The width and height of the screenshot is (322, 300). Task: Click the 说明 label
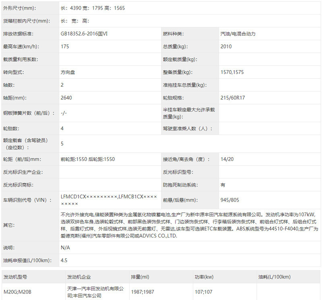[x=9, y=248]
